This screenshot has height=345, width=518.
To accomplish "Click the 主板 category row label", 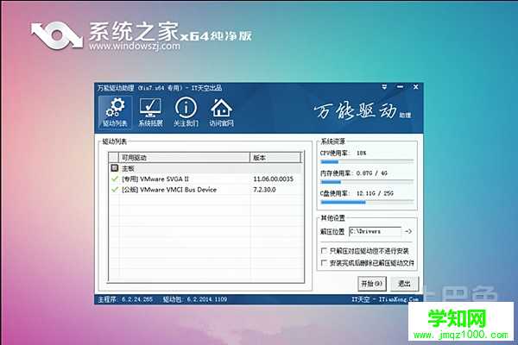I will point(128,168).
